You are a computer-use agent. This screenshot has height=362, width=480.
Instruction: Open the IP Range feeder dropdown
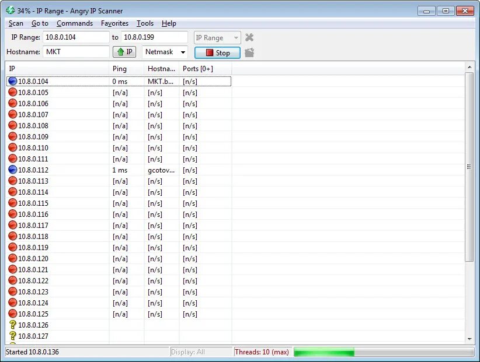point(217,37)
